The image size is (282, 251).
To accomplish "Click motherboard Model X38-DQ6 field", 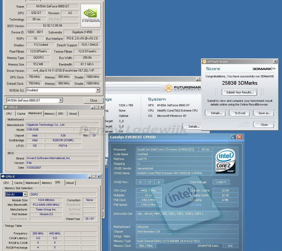I will (x=50, y=129).
